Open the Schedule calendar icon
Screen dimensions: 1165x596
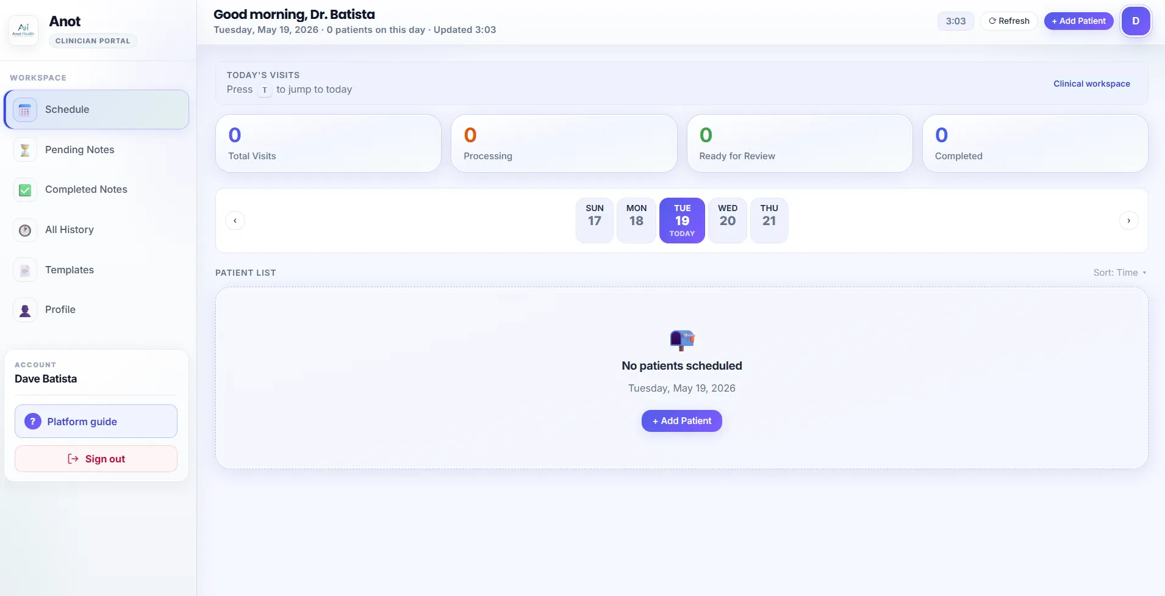[25, 110]
